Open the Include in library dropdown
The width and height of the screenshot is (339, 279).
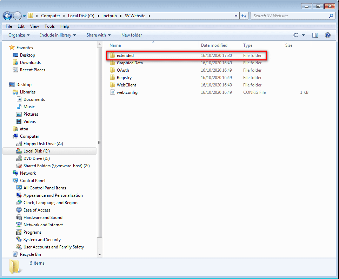click(x=58, y=35)
